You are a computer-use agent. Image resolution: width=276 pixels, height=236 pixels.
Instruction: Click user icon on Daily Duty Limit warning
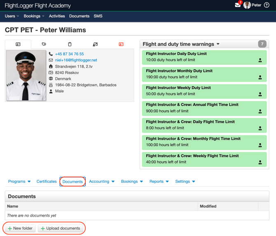click(260, 60)
